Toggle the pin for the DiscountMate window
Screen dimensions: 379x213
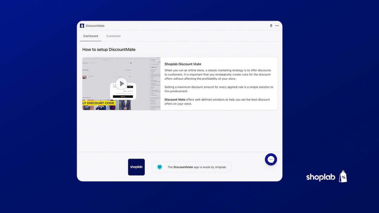[x=271, y=26]
